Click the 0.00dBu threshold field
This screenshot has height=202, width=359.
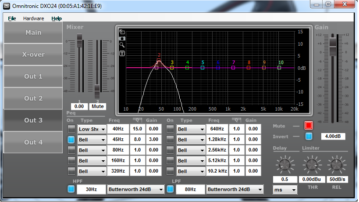(312, 179)
